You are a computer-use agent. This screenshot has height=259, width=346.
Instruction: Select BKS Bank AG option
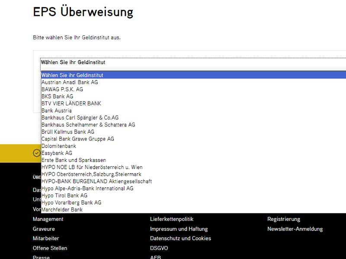point(193,96)
